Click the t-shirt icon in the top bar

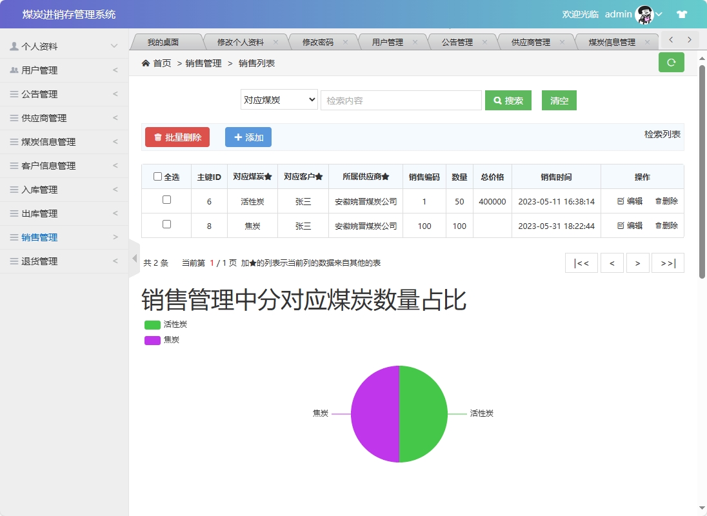[x=682, y=14]
